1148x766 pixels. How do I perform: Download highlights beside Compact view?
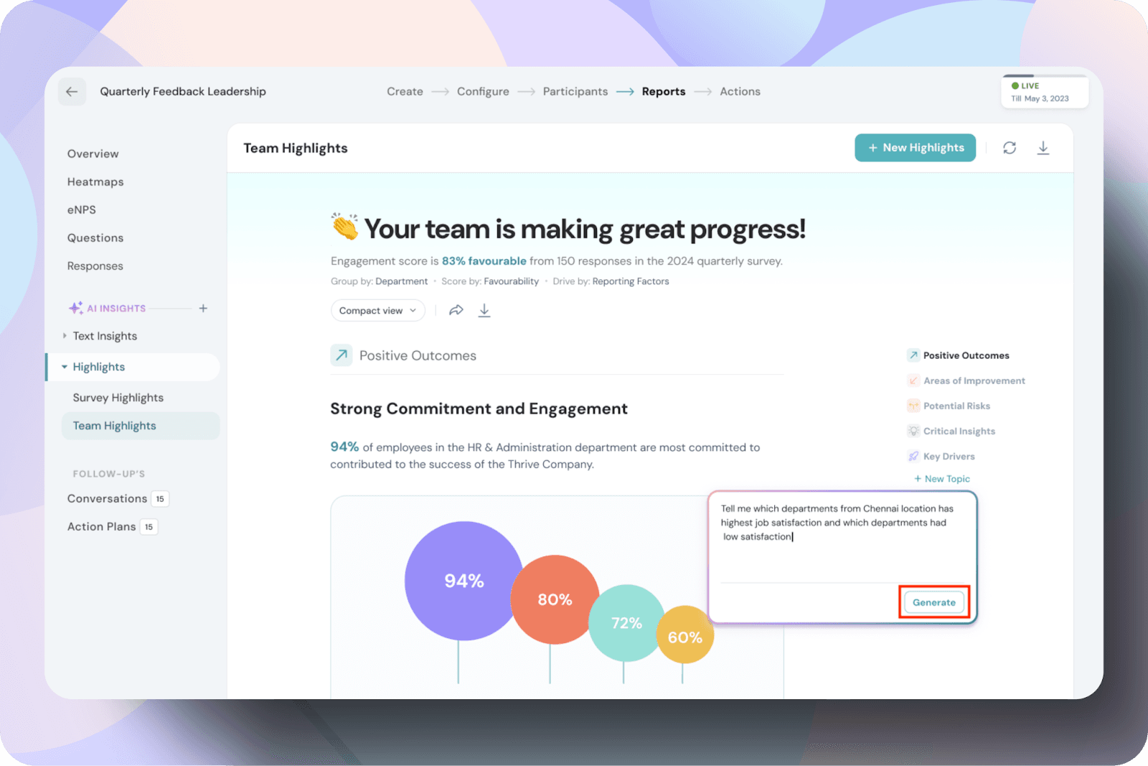(484, 310)
